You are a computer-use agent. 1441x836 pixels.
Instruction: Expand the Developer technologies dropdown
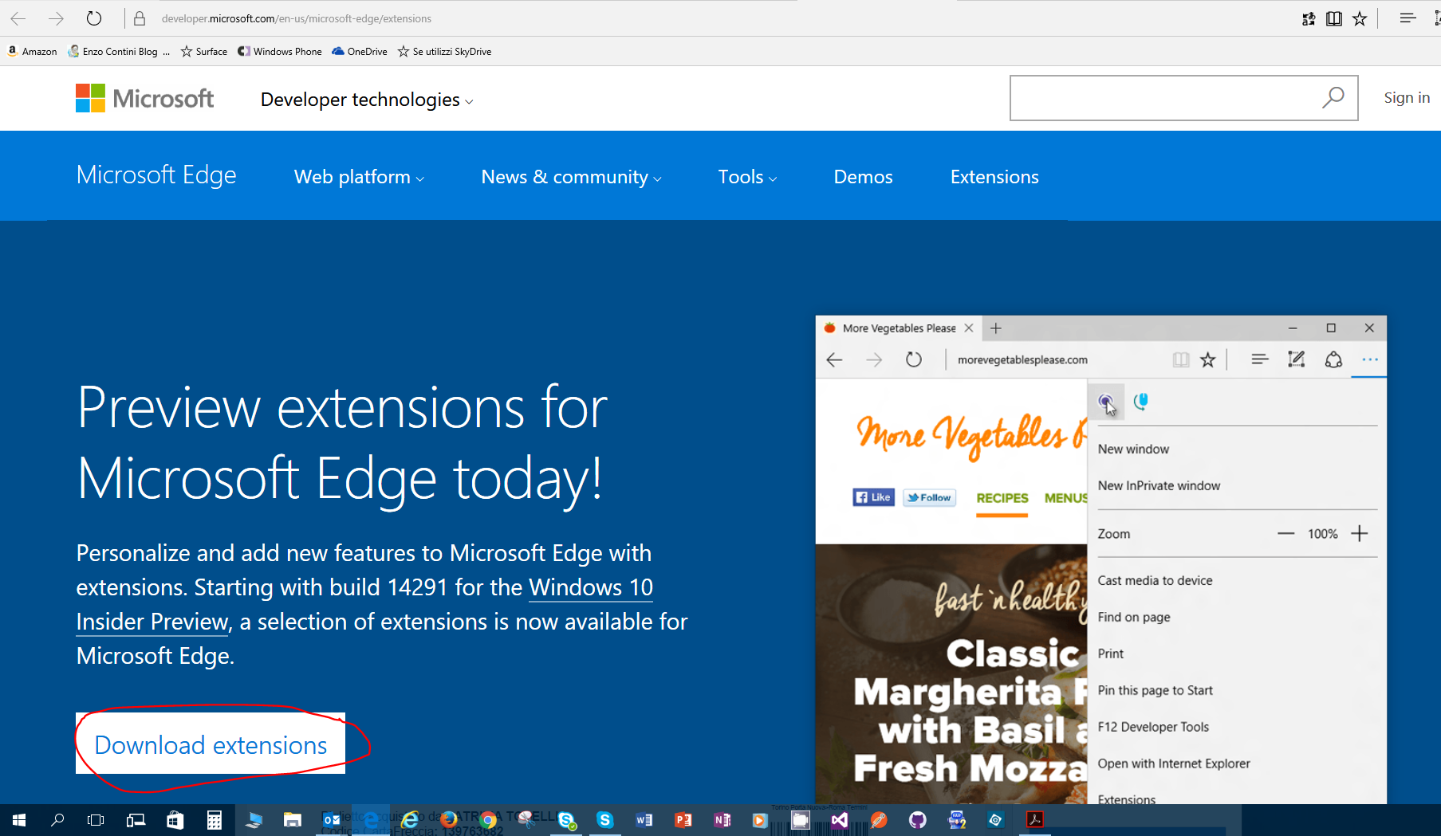pos(367,100)
